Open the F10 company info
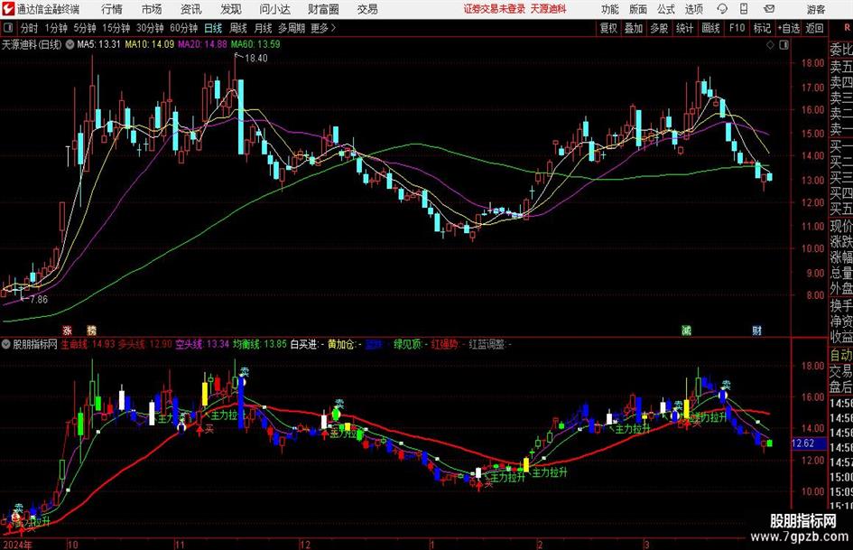 [737, 28]
